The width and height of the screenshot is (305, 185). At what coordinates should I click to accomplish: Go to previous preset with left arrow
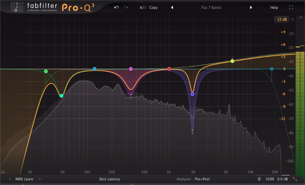[x=172, y=7]
